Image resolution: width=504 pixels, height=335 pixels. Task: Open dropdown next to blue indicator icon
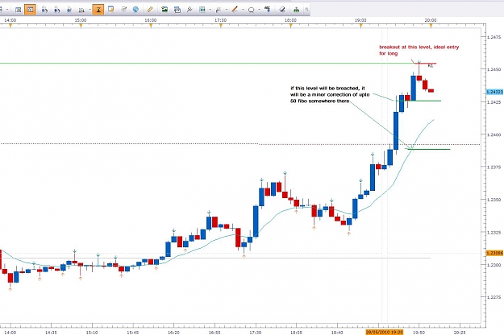(210, 10)
